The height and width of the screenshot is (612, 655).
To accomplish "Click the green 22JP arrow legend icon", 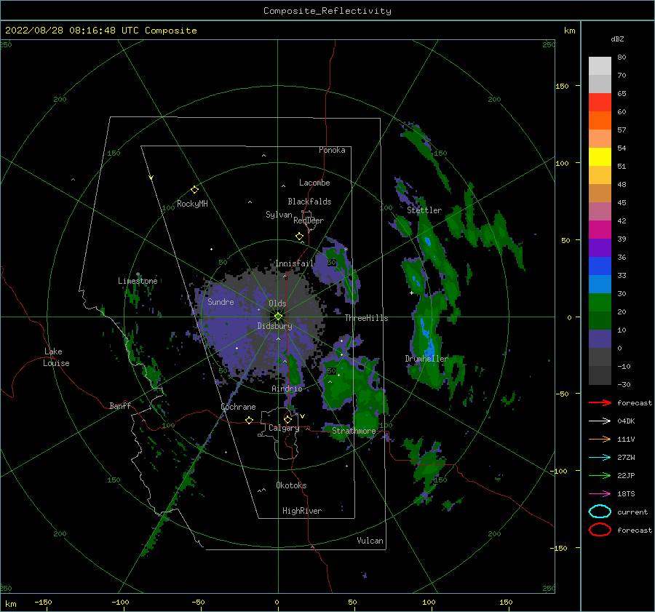I will coord(600,475).
